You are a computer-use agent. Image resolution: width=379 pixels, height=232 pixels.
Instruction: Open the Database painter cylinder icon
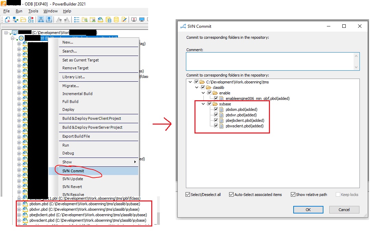click(x=116, y=20)
